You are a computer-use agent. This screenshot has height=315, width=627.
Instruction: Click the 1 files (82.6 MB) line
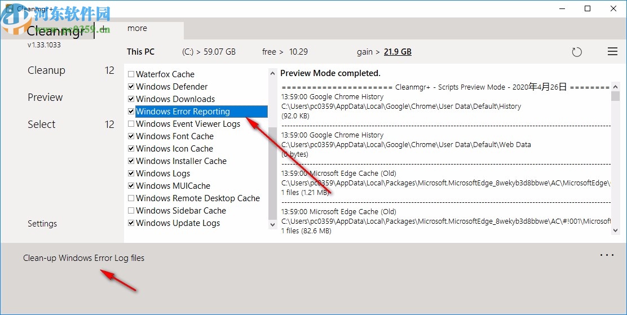306,231
